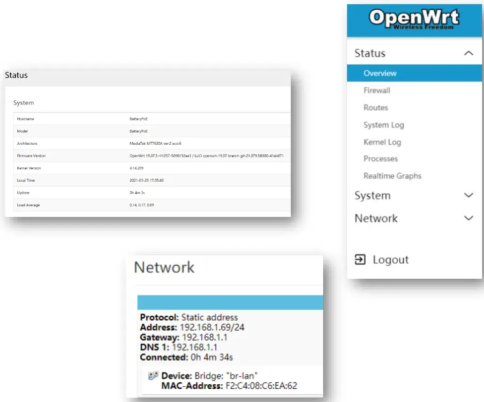Image resolution: width=484 pixels, height=402 pixels.
Task: Click the MAC-Address F2:C4:08:C6:EA:62 line
Action: [x=229, y=385]
